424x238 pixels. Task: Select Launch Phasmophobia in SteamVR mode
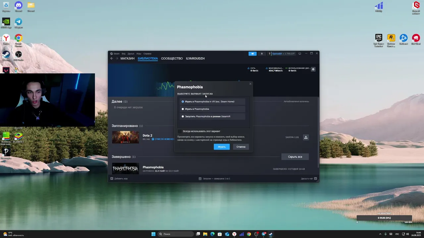pyautogui.click(x=212, y=116)
